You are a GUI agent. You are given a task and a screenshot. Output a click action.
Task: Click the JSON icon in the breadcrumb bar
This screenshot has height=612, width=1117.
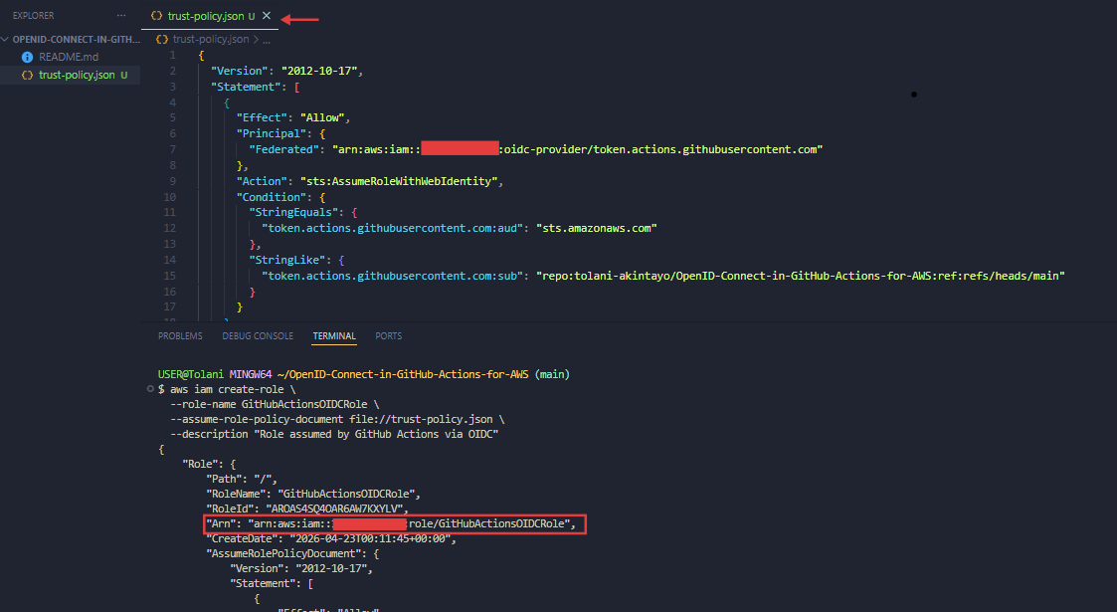(162, 38)
